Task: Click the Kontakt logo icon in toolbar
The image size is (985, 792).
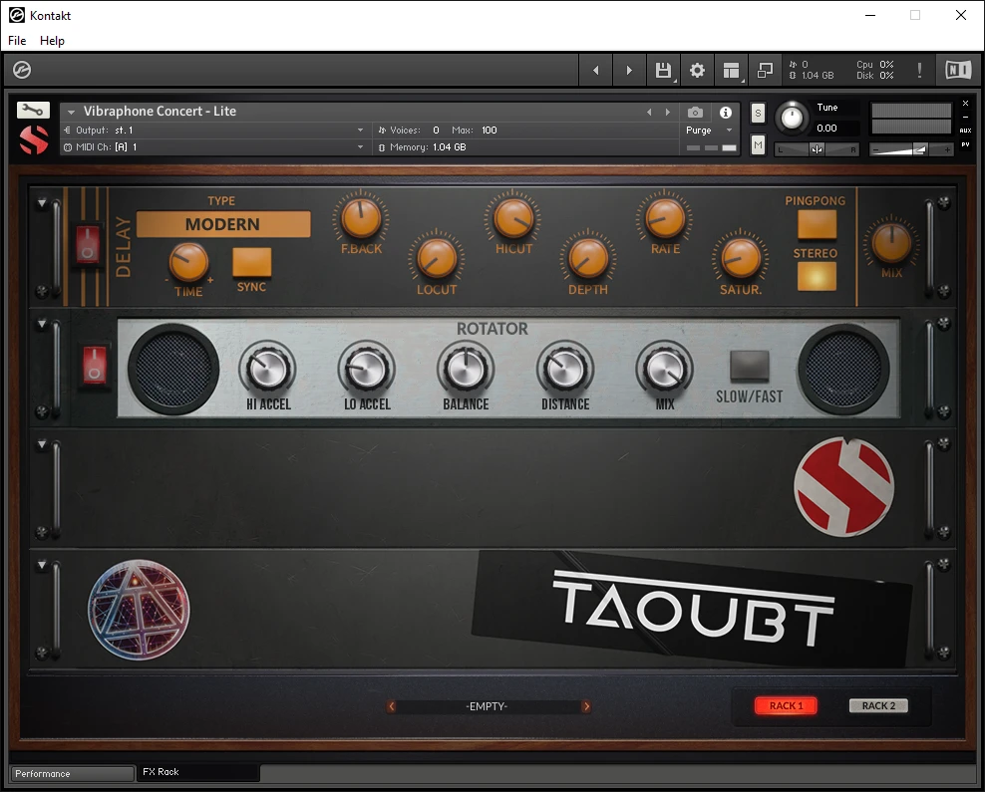Action: point(22,70)
